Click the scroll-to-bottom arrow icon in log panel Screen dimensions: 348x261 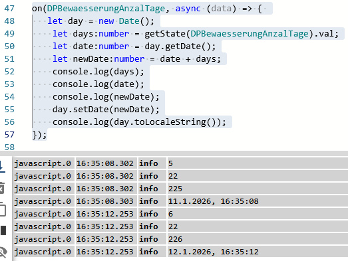[2, 166]
